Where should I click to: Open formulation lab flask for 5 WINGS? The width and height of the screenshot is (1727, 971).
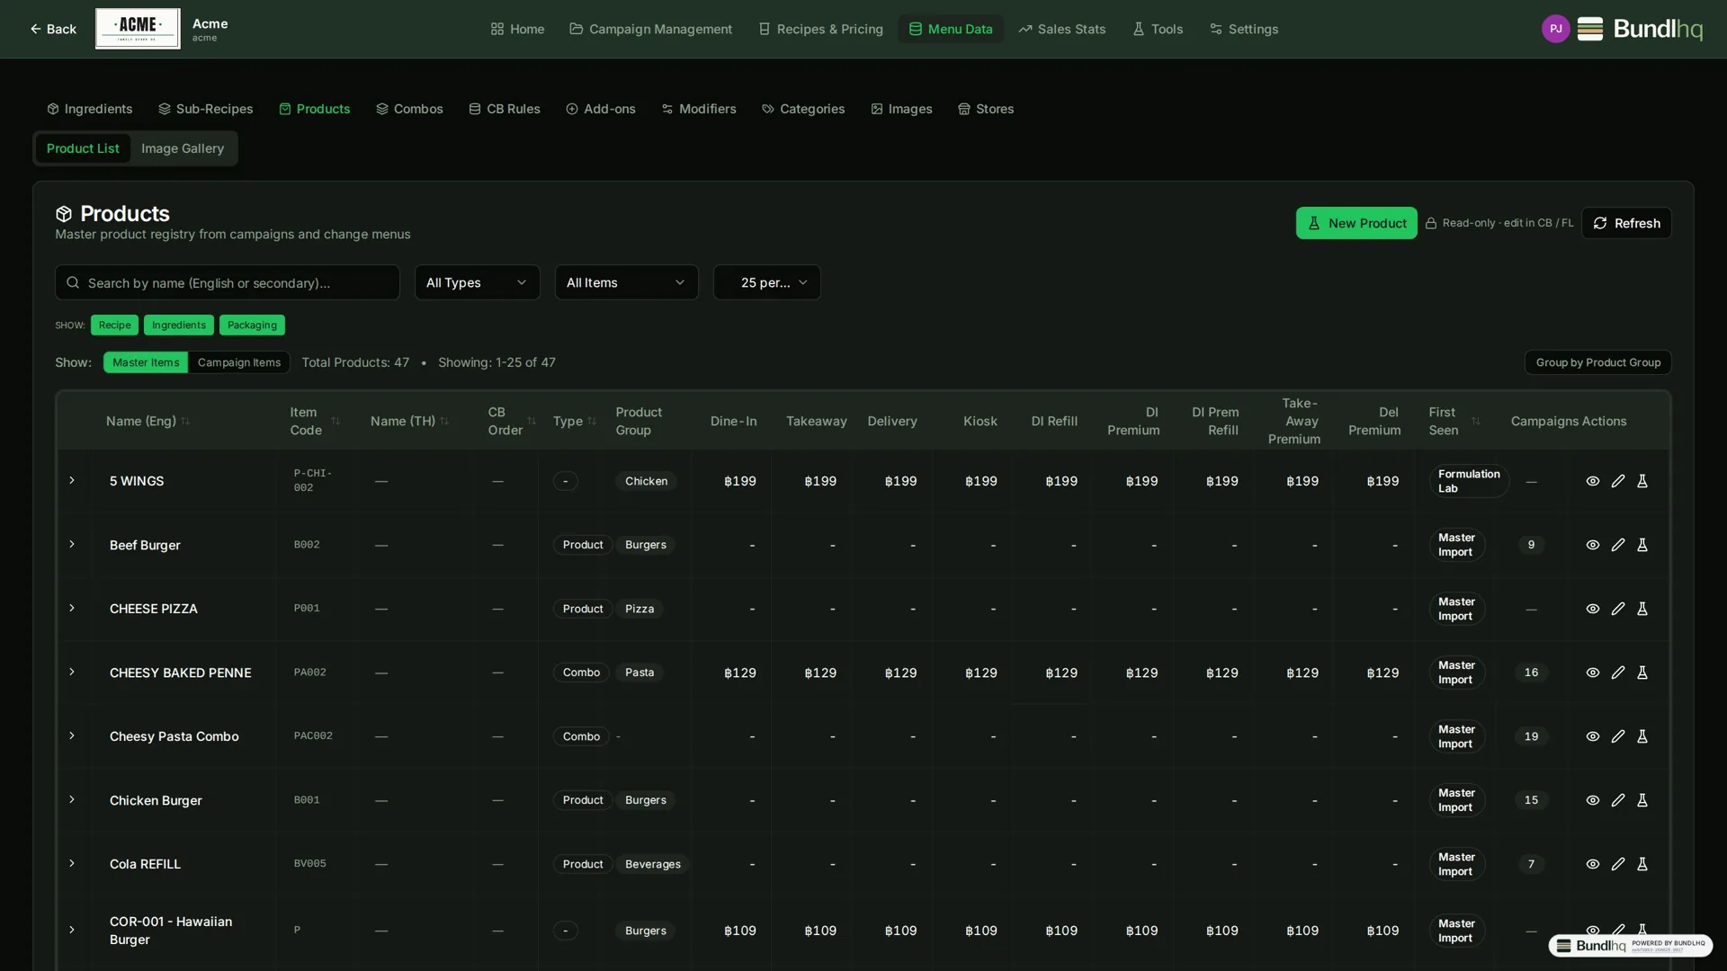(1642, 481)
